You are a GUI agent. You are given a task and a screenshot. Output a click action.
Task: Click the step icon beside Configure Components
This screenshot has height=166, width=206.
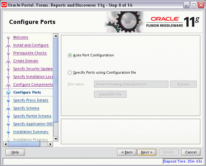coord(9,85)
